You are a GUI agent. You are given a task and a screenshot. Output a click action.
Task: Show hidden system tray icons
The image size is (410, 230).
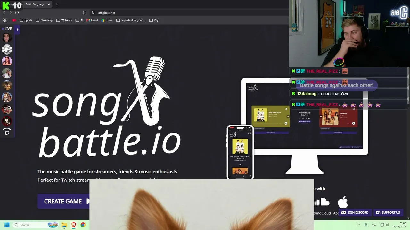point(359,225)
